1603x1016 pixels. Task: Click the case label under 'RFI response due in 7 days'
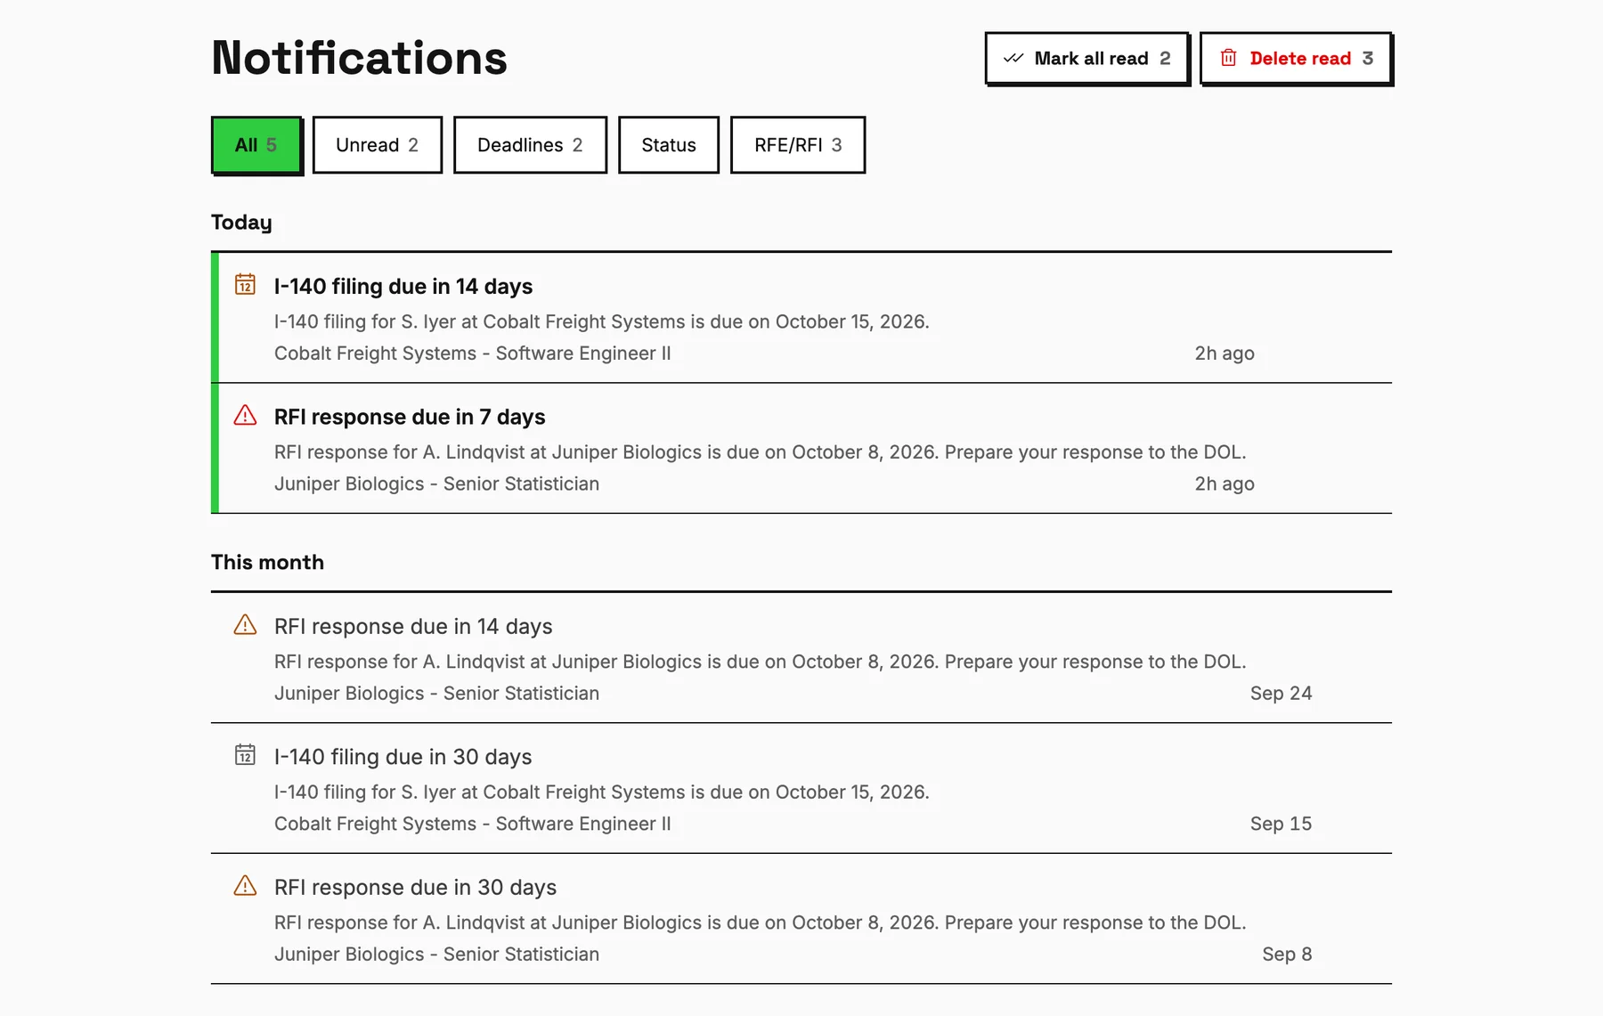click(x=436, y=484)
